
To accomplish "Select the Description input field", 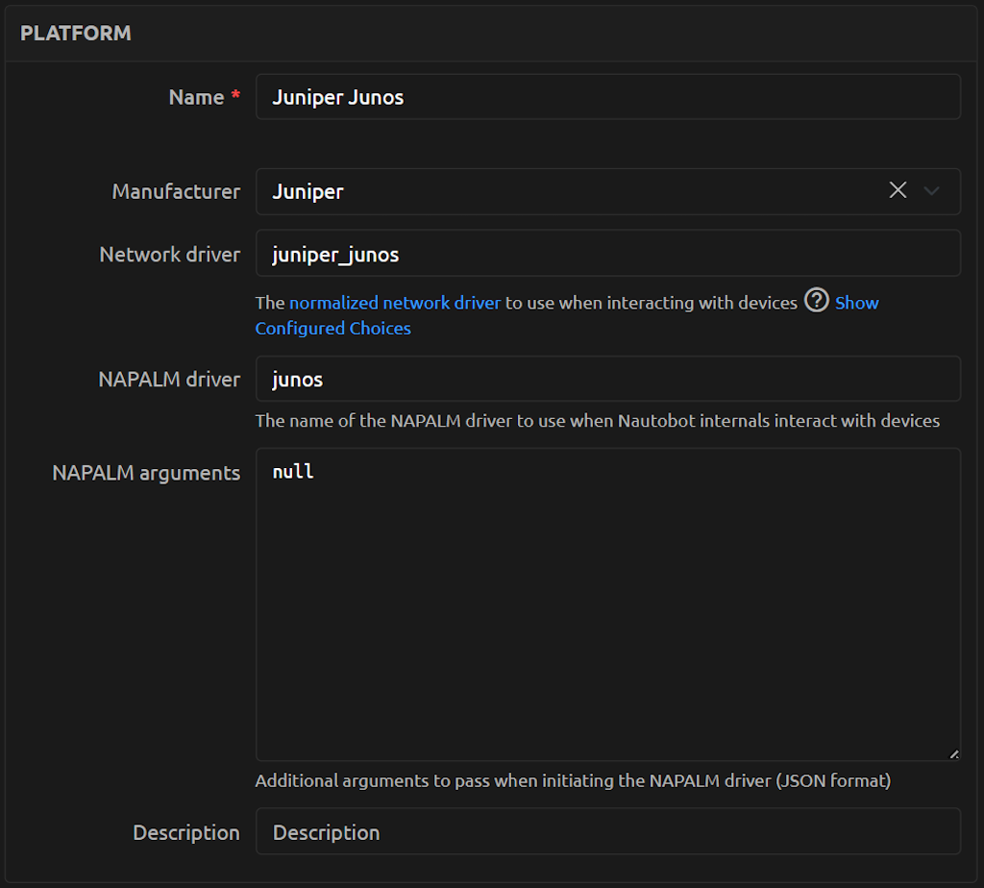I will [x=607, y=832].
